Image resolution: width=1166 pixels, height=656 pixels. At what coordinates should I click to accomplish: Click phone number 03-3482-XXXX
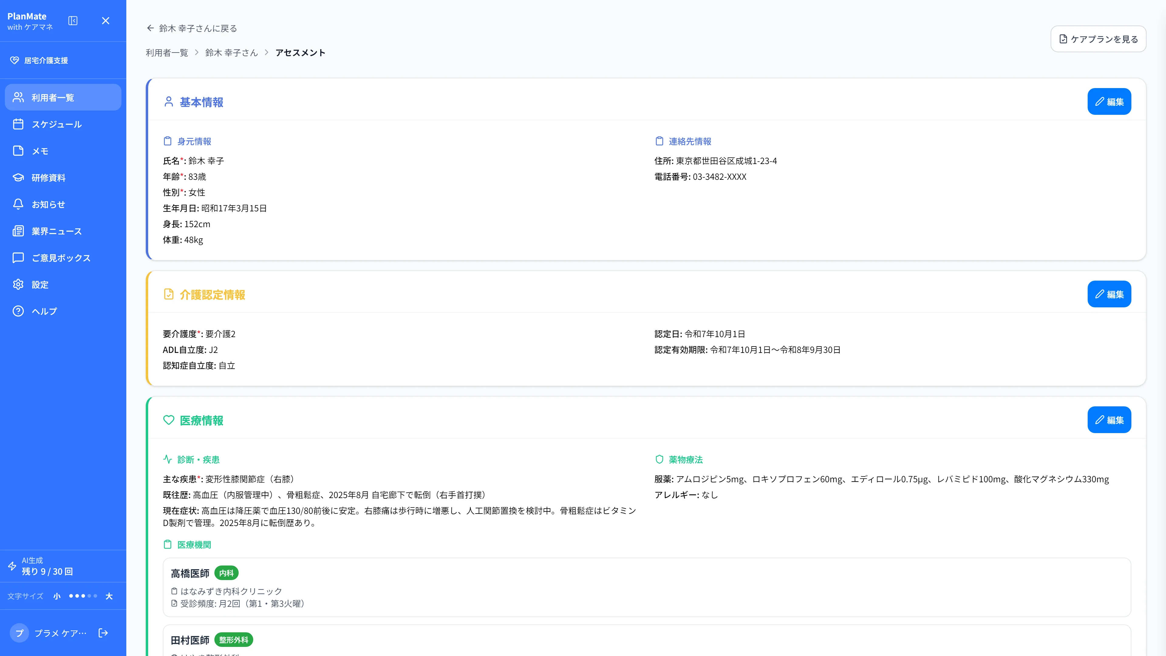point(719,176)
